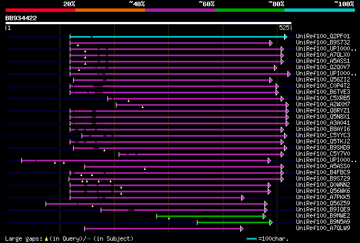The height and width of the screenshot is (243, 360).
Task: Click the arrowhead ending the Q2Q0V7 alignment
Action: 276,67
